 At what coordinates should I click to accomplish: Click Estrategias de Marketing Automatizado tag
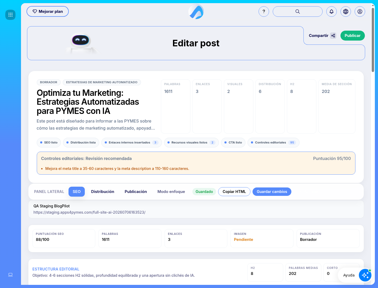click(102, 82)
